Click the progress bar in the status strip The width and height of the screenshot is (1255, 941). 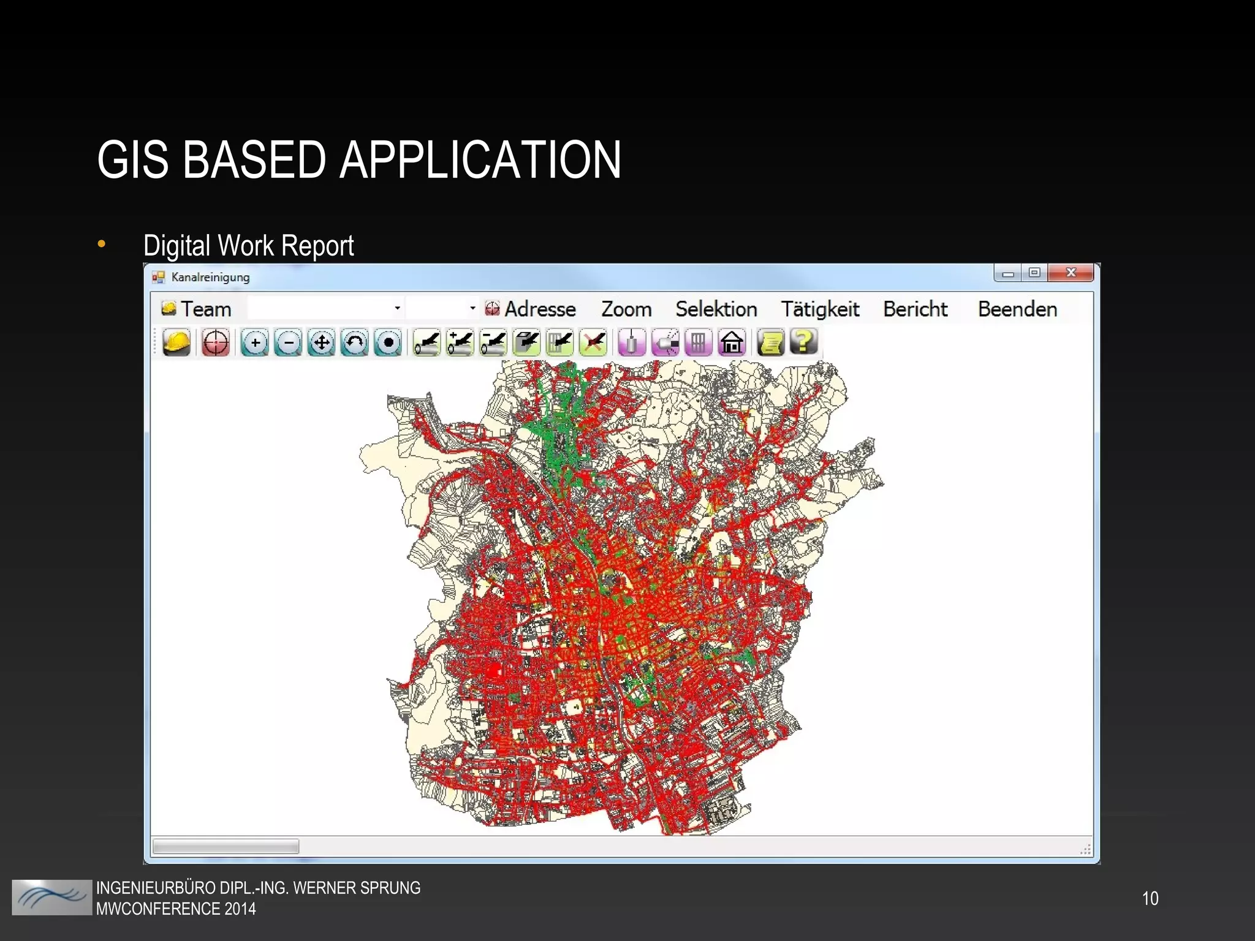(x=226, y=847)
